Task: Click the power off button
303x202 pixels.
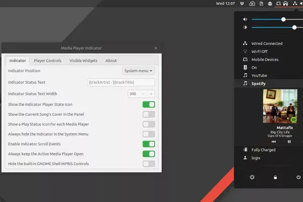Action: (298, 177)
